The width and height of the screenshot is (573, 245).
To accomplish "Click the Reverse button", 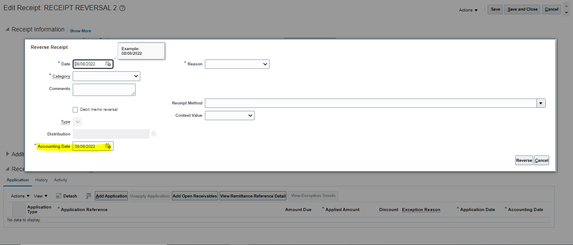I will click(524, 160).
